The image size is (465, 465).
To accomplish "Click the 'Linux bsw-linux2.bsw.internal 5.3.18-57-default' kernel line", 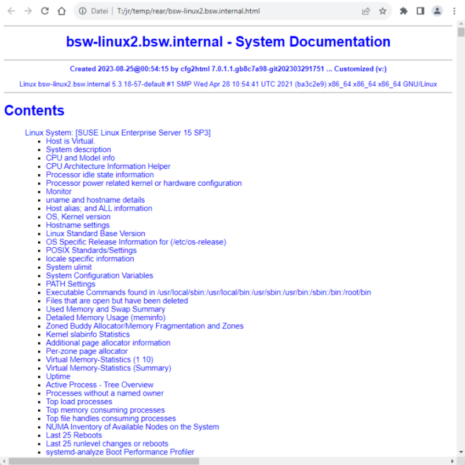I will 228,84.
